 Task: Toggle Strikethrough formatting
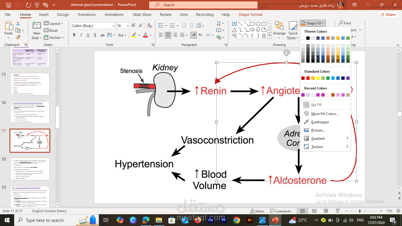(x=102, y=35)
